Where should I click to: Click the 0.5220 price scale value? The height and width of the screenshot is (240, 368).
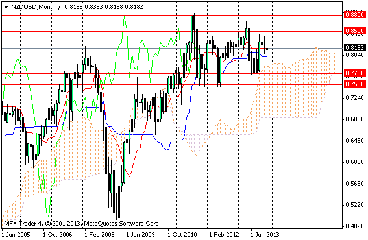tap(354, 205)
